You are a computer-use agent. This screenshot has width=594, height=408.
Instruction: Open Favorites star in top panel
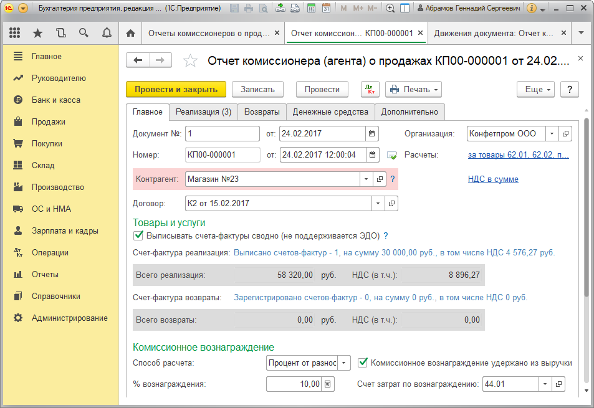coord(37,33)
